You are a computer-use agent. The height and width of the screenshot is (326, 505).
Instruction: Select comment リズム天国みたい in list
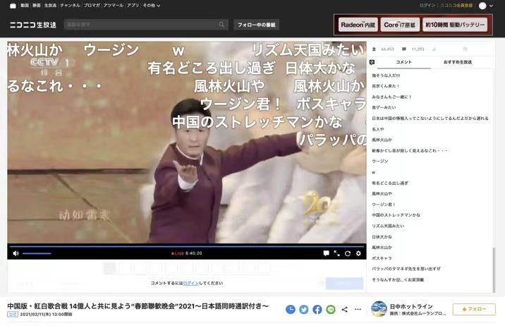click(388, 226)
